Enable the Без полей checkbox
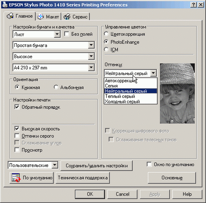This screenshot has height=203, width=206. (66, 34)
